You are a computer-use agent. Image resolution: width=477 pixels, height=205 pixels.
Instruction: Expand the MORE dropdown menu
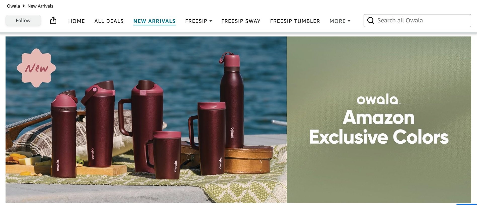coord(340,21)
